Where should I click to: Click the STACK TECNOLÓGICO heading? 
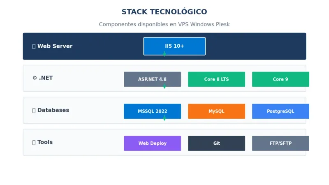(164, 12)
